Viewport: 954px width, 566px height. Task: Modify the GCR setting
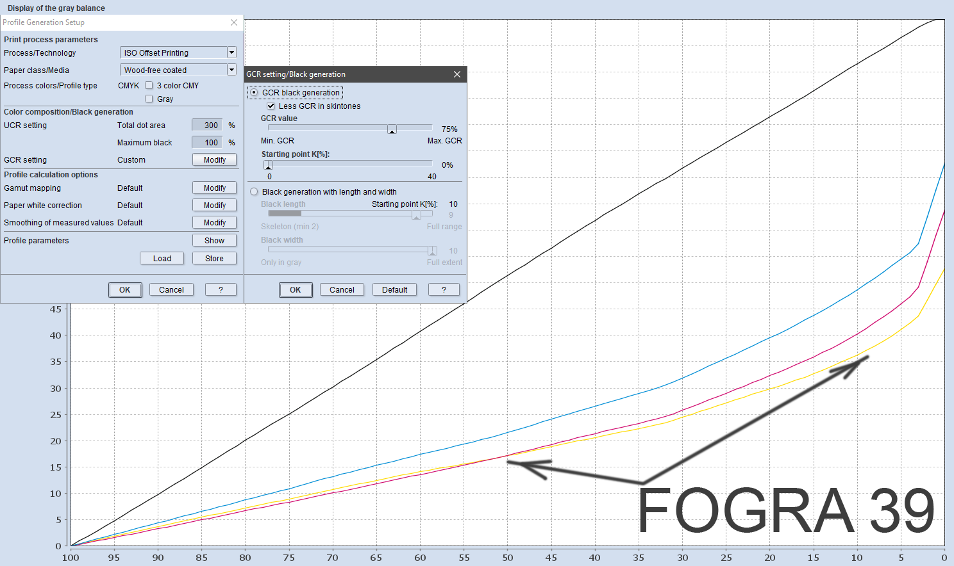point(215,160)
